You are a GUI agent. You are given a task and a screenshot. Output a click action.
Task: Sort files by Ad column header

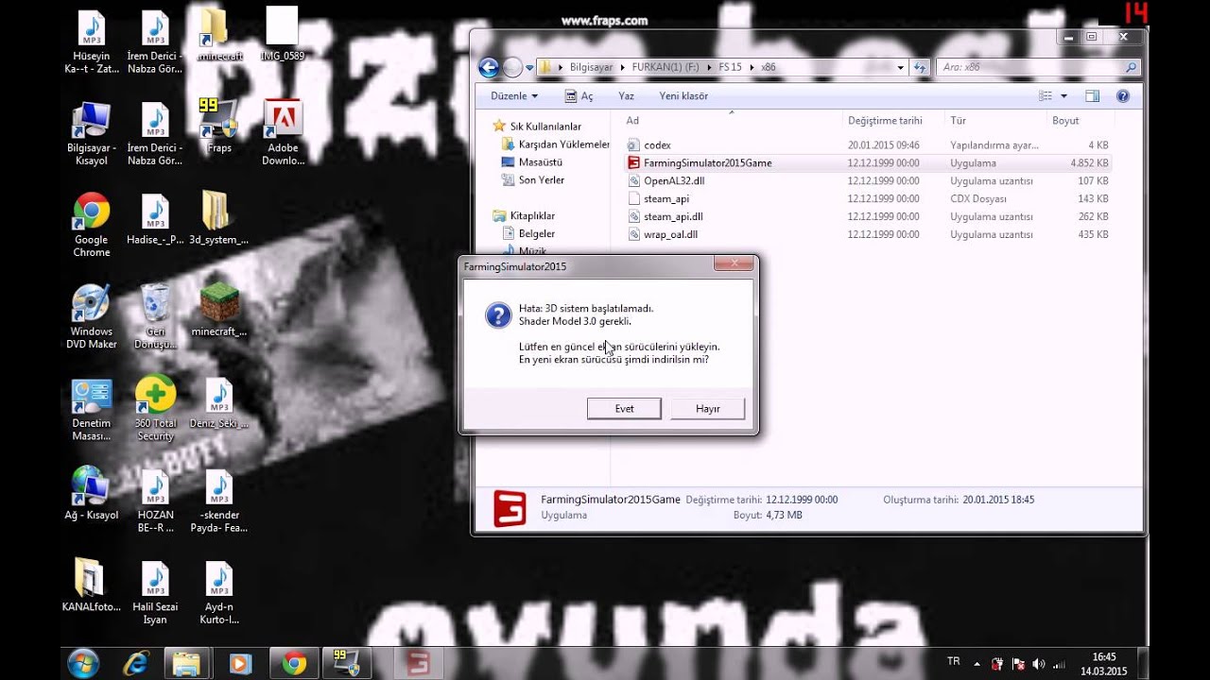click(731, 120)
